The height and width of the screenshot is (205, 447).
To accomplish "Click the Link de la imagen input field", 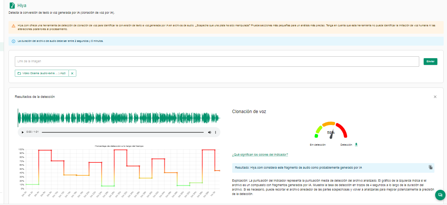I will [x=217, y=61].
